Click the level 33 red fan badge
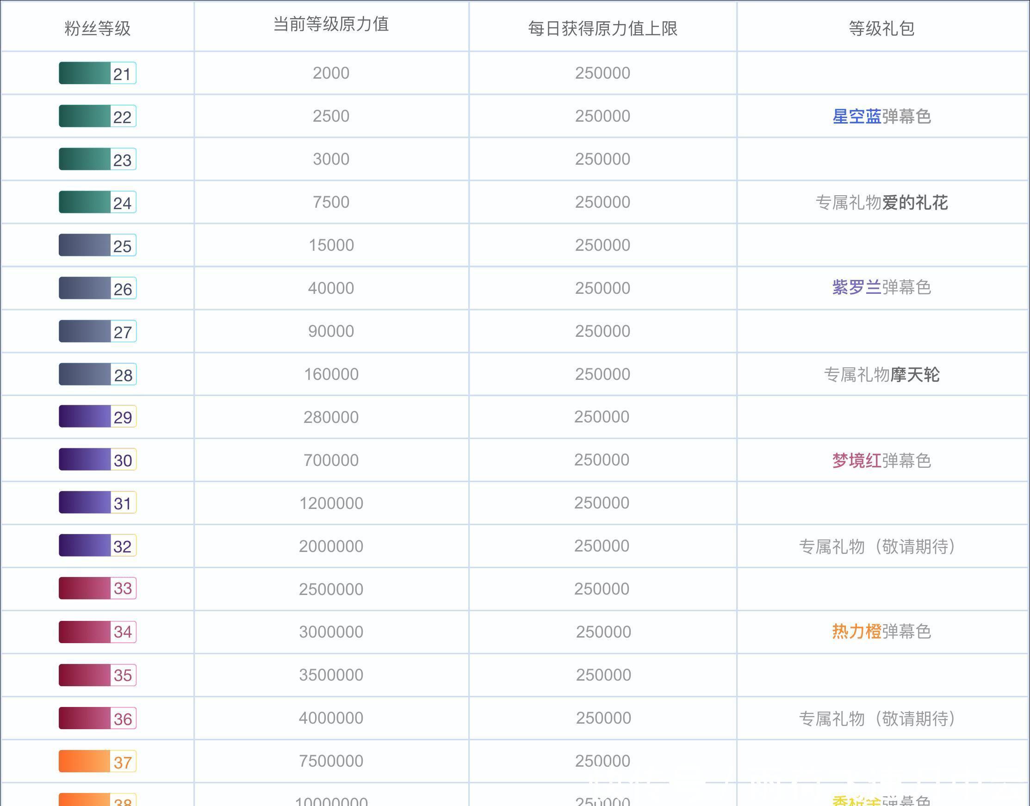1030x806 pixels. [x=97, y=589]
